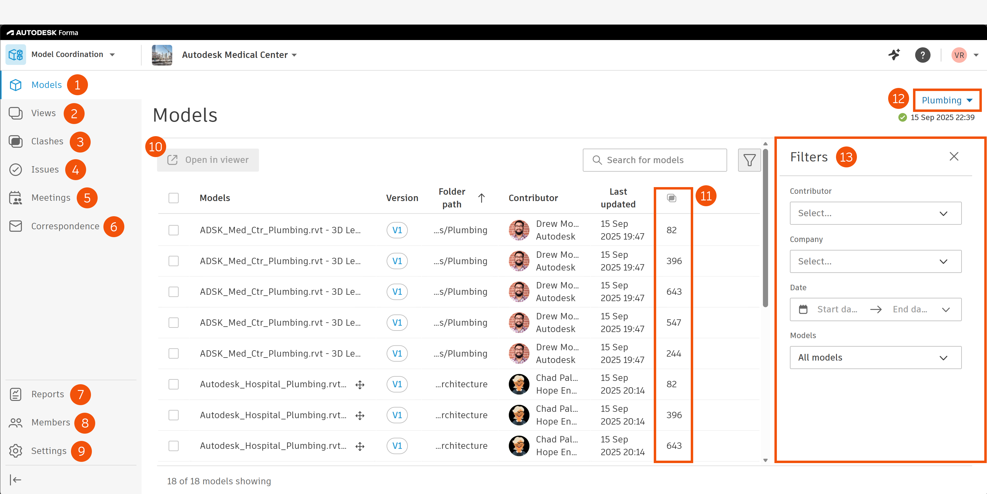
Task: Go to the Models sidebar item
Action: pyautogui.click(x=46, y=85)
